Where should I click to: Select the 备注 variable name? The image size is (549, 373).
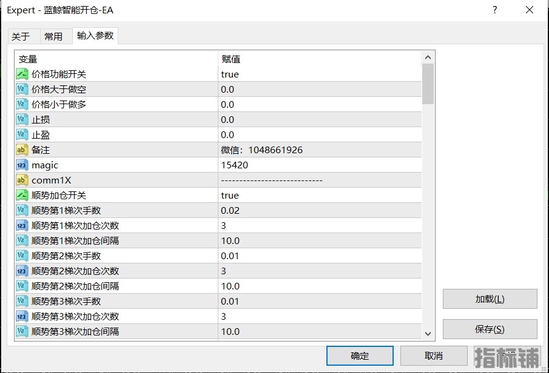(x=41, y=150)
